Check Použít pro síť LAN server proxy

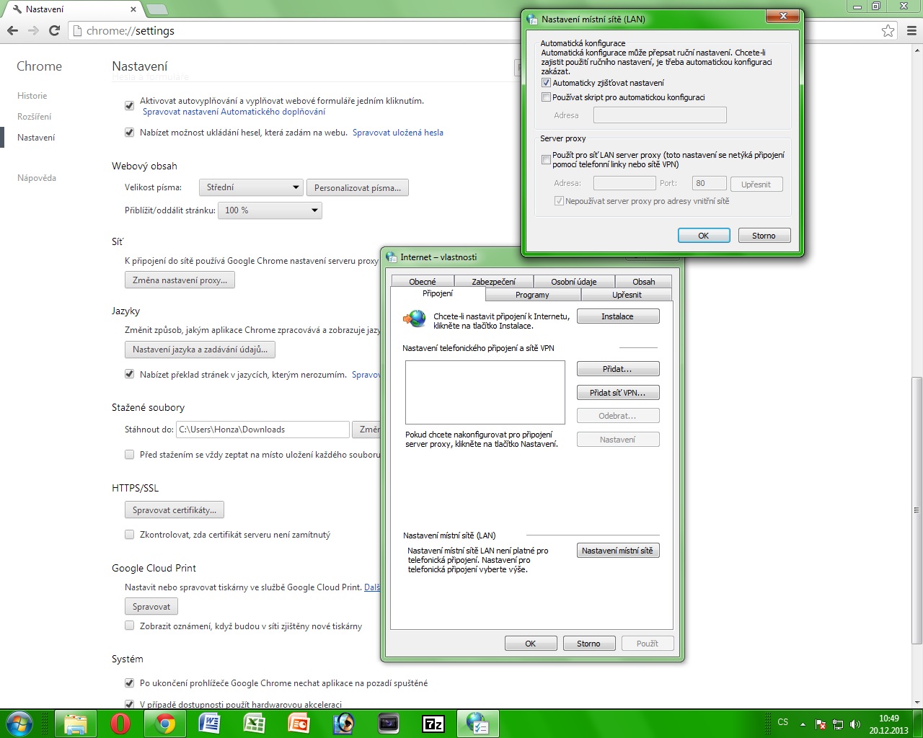(546, 159)
